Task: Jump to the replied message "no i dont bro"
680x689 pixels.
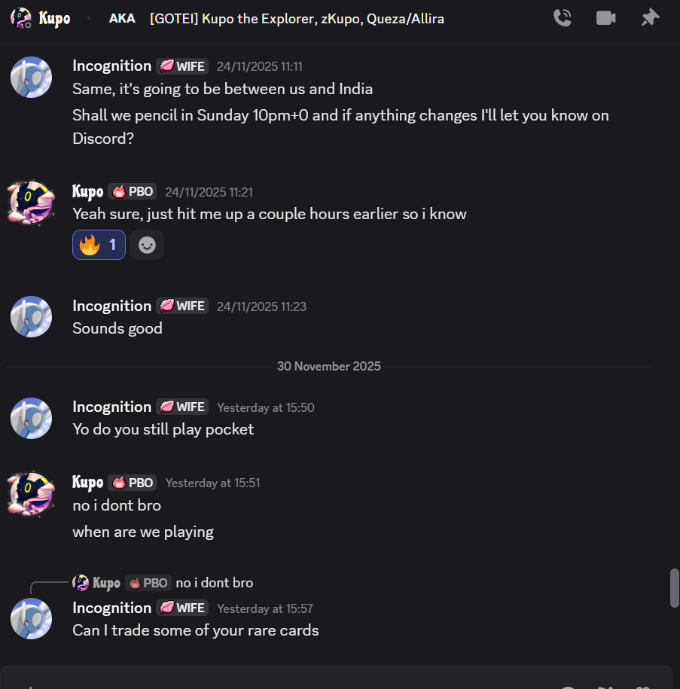Action: [x=215, y=583]
